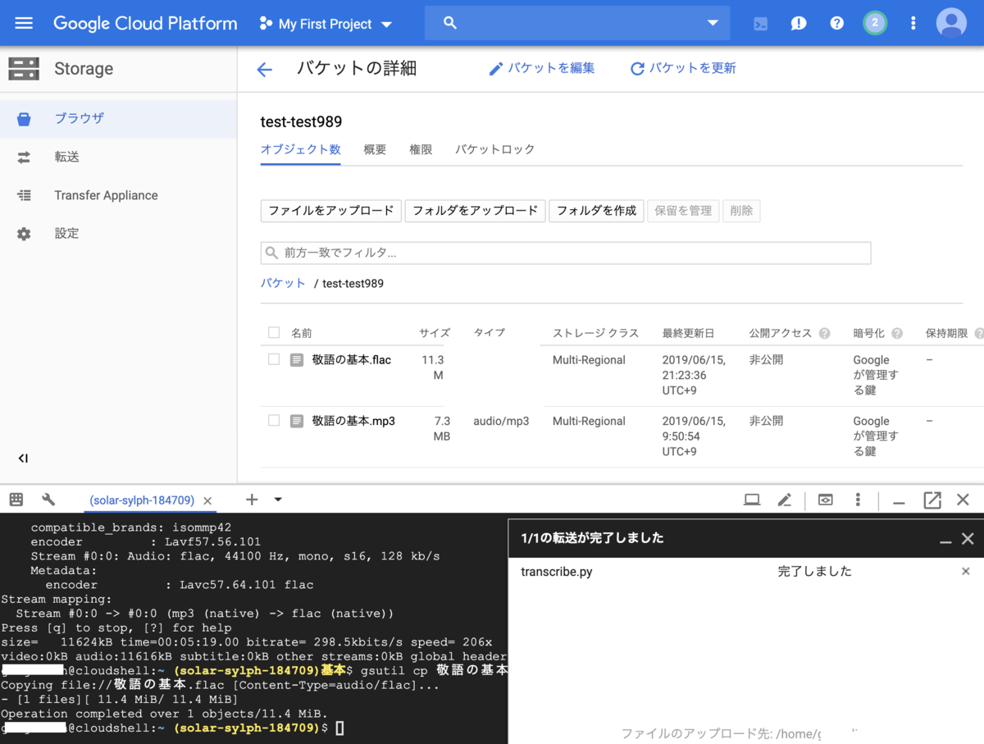Open the user account avatar
The height and width of the screenshot is (744, 984).
(x=951, y=23)
